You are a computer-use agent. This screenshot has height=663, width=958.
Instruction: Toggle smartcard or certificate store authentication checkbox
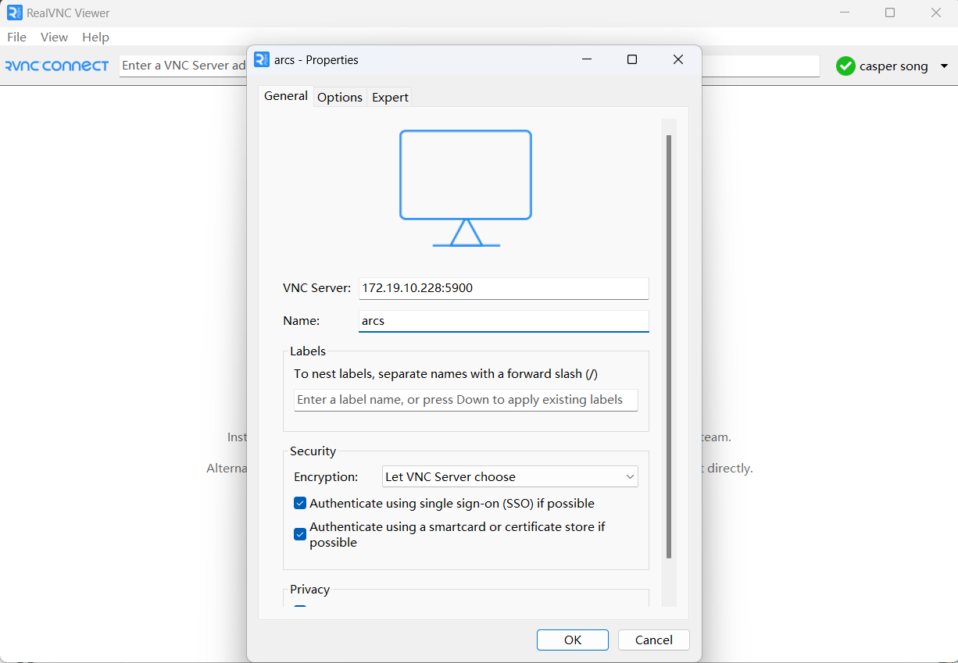tap(300, 535)
